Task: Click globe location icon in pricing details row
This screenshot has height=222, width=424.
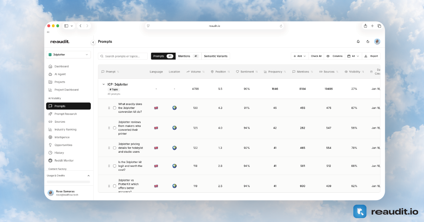Action: tap(174, 148)
